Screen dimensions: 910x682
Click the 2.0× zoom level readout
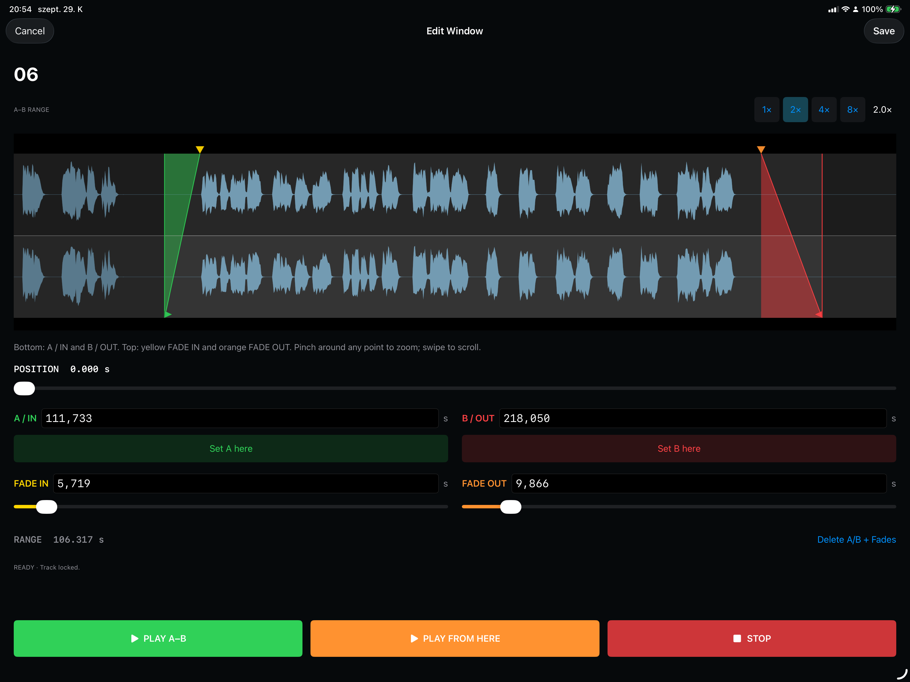(883, 110)
